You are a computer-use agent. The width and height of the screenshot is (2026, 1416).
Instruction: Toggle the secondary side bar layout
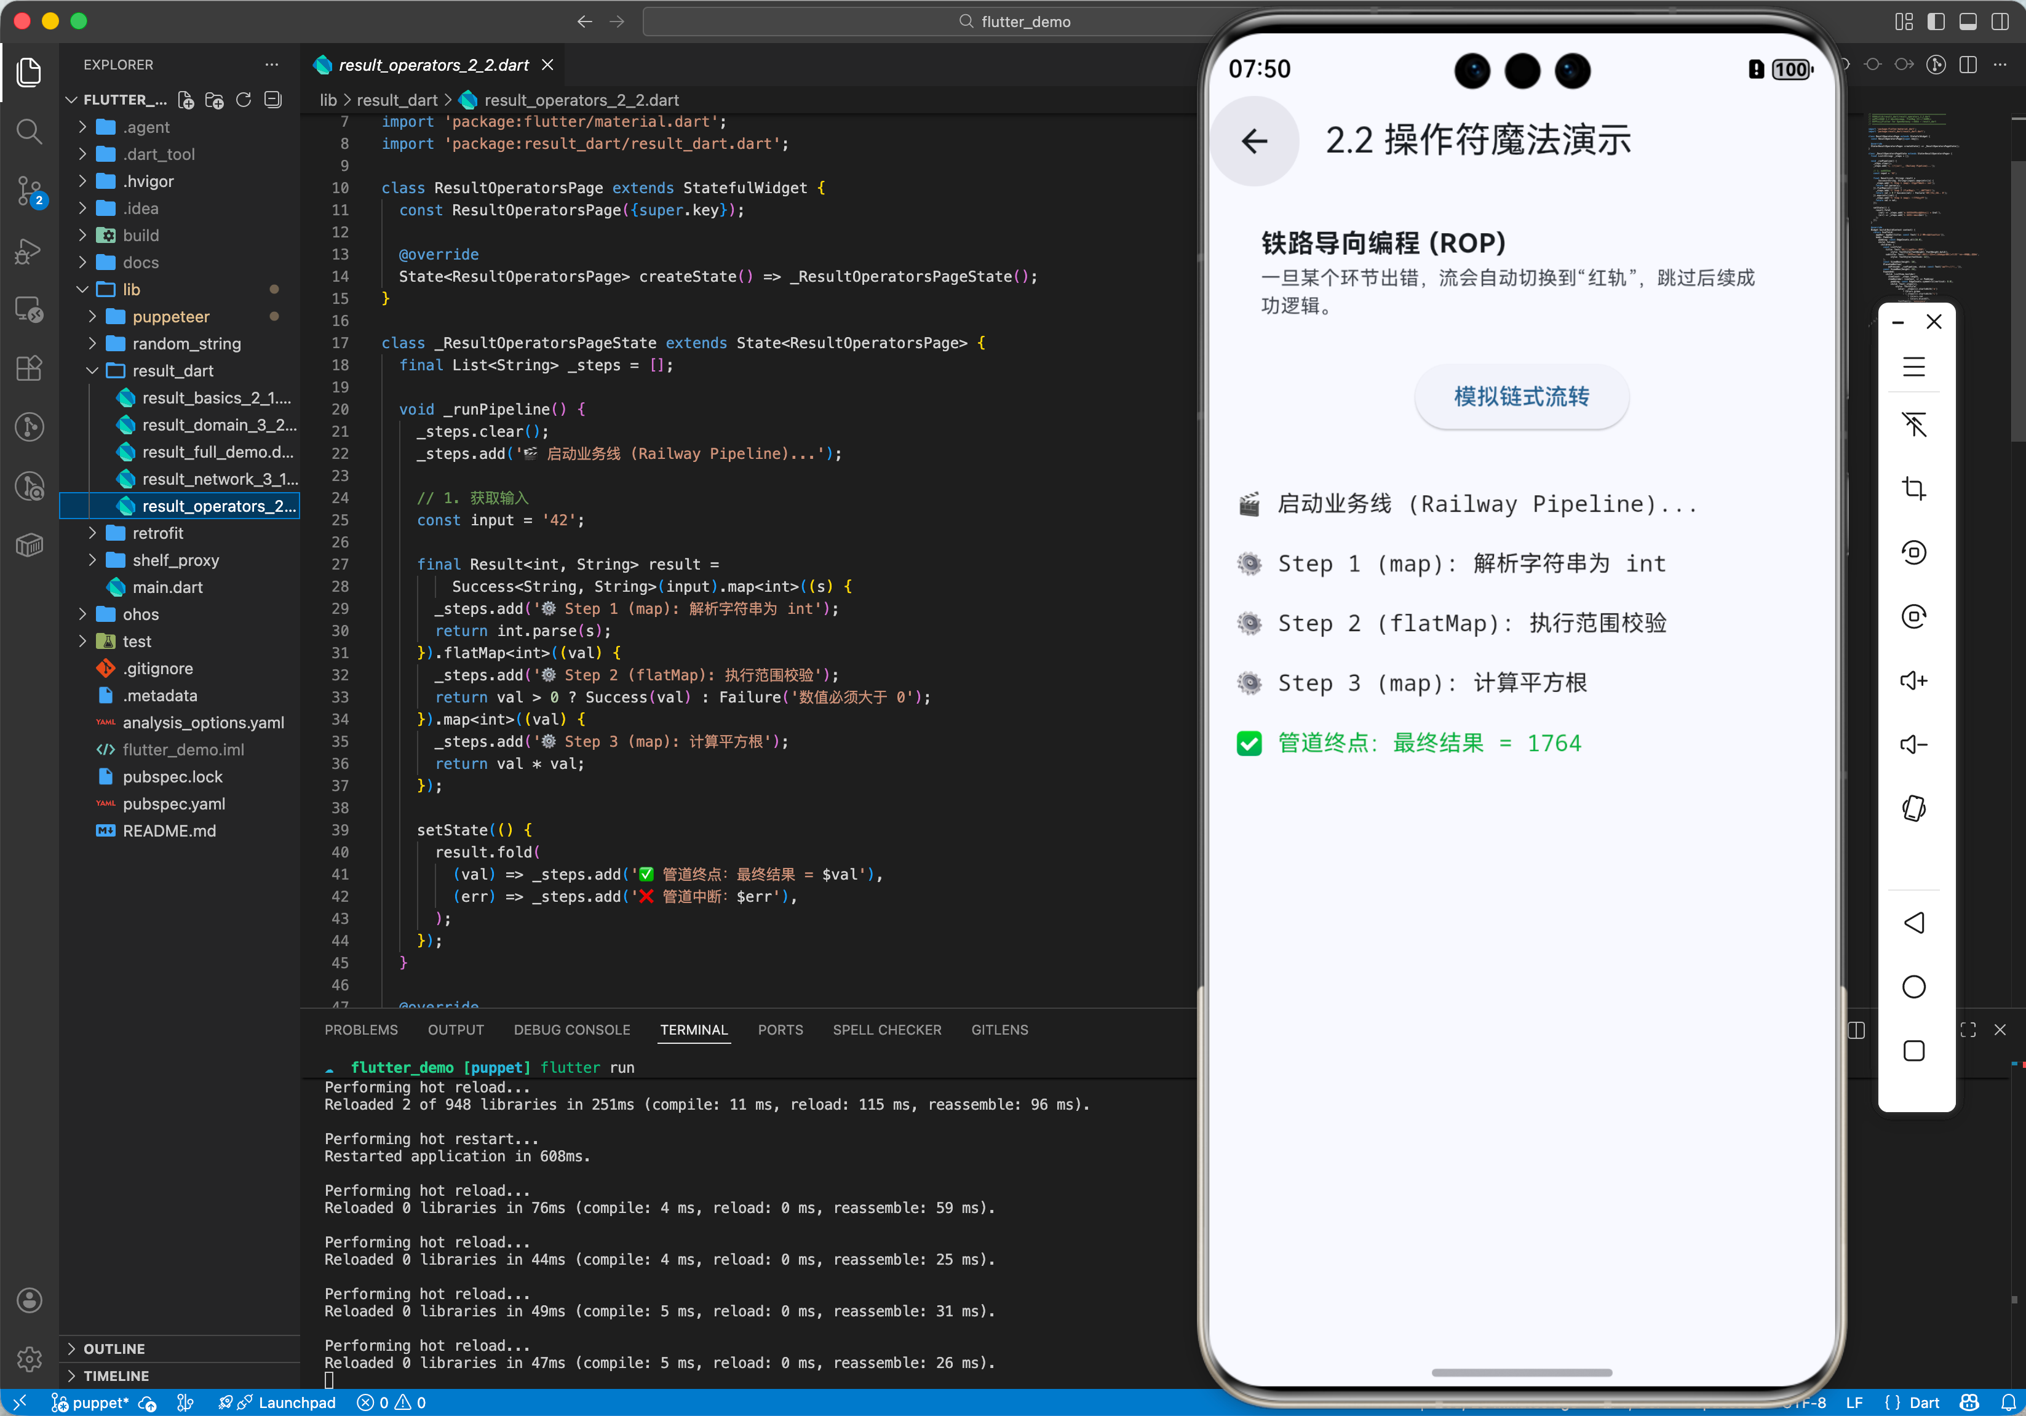click(2000, 21)
